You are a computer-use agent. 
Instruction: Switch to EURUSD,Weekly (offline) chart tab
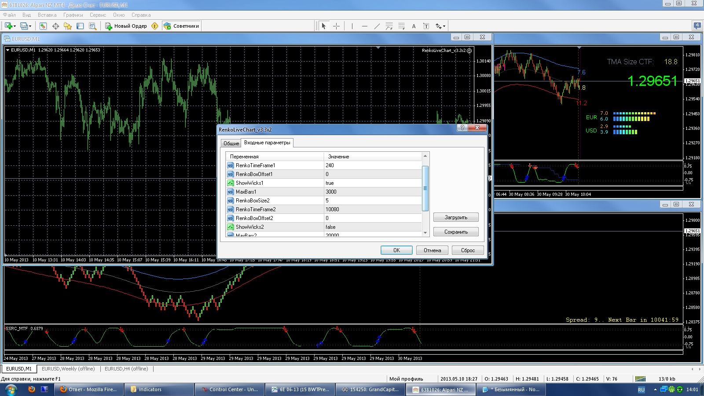point(68,369)
